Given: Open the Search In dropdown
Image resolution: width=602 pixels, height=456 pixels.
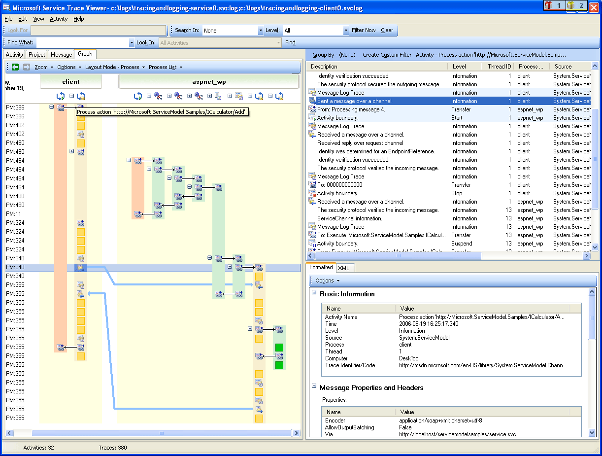Looking at the screenshot, I should coord(232,30).
